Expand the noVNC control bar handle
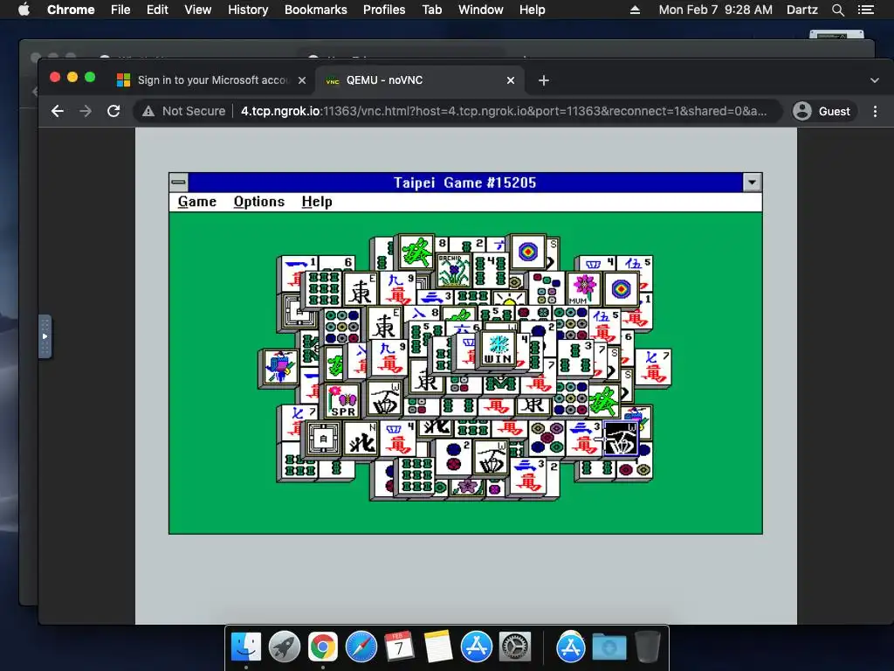 pos(45,336)
